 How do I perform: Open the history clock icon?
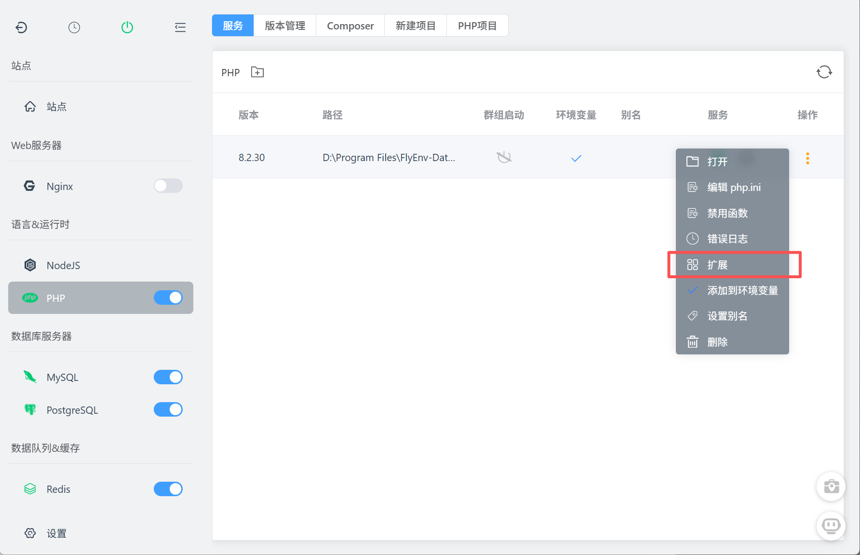pyautogui.click(x=74, y=27)
